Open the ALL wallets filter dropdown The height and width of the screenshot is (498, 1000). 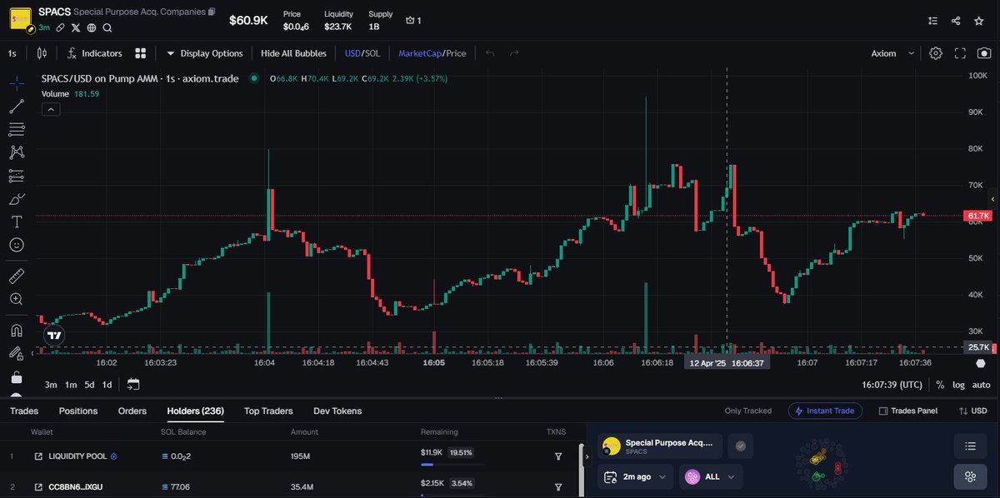pos(712,477)
